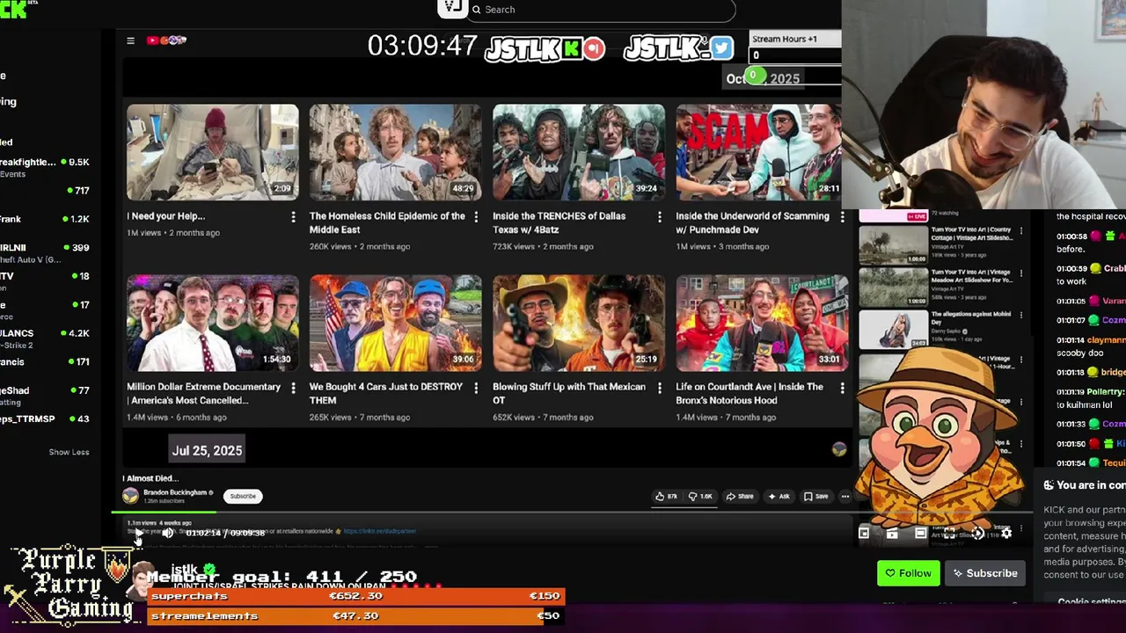Open the sidebar channel with 4.2K viewers
The image size is (1126, 633).
[46, 338]
